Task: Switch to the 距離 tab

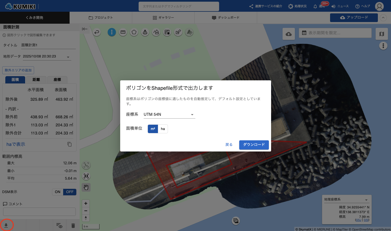Action: [36, 80]
